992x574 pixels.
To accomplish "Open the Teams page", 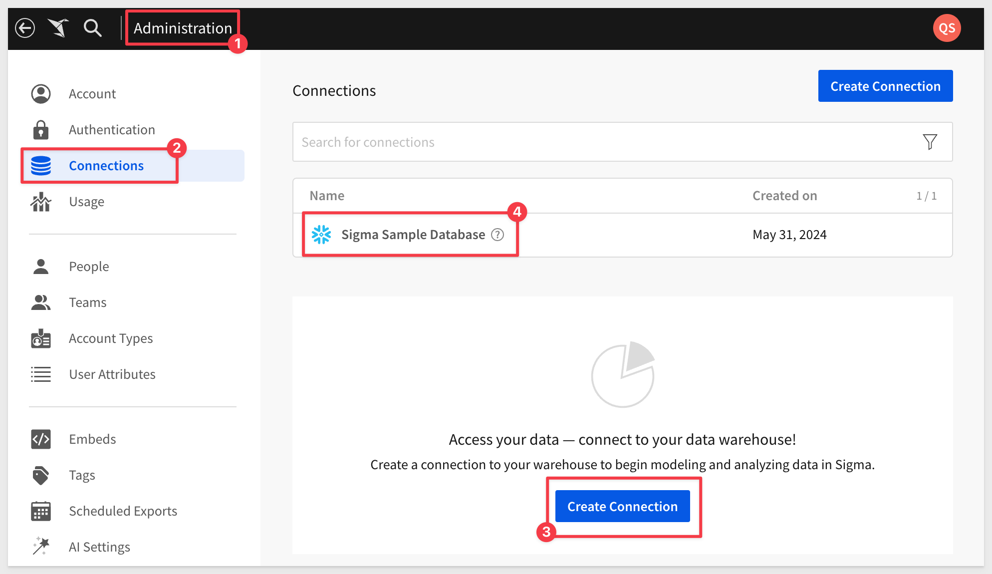I will pyautogui.click(x=88, y=302).
